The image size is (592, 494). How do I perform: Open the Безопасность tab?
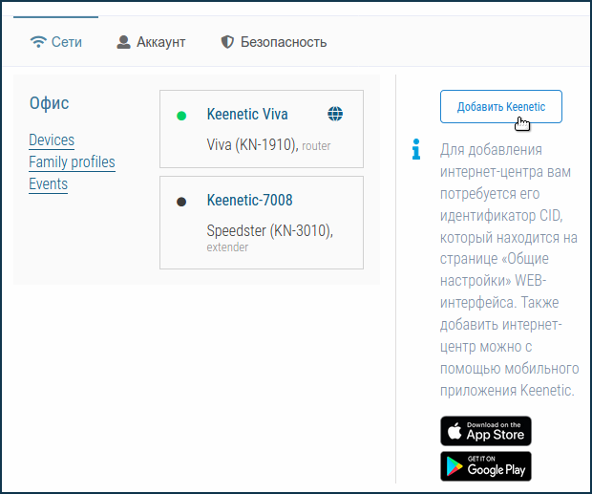point(273,42)
